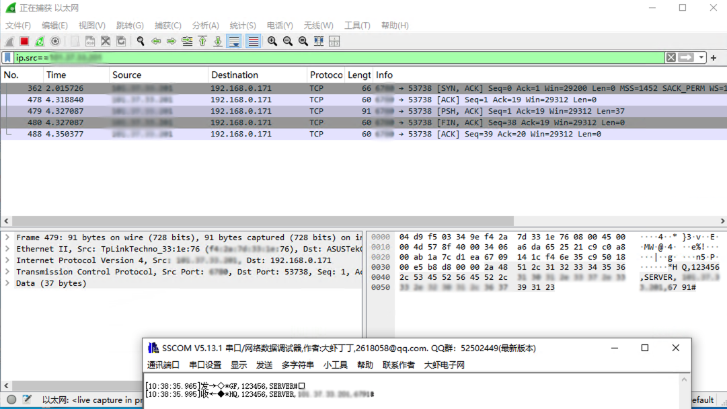Image resolution: width=727 pixels, height=409 pixels.
Task: Start capture with the shark fin icon
Action: point(9,41)
